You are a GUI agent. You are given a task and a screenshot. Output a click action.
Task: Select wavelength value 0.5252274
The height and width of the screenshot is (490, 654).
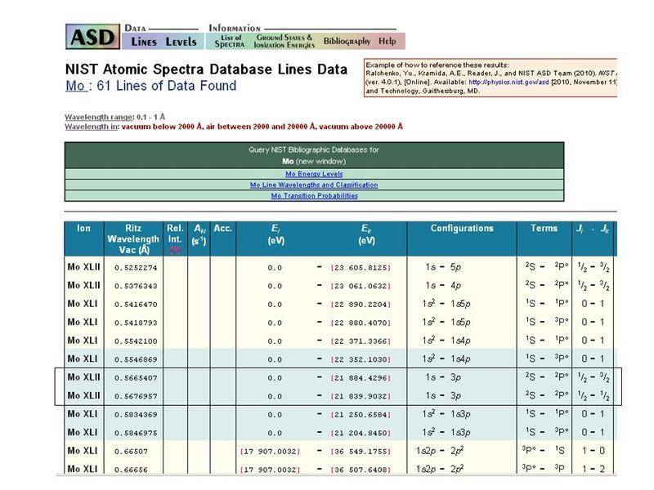pyautogui.click(x=136, y=268)
